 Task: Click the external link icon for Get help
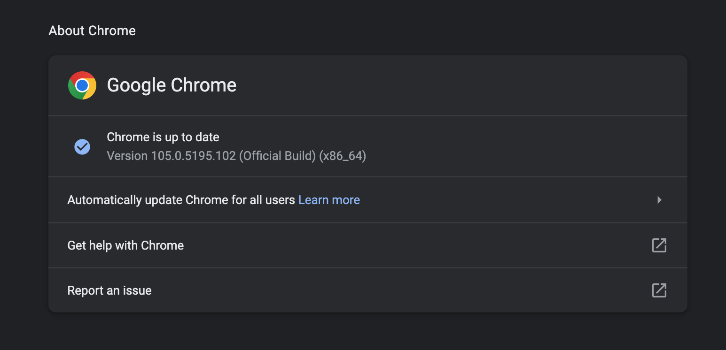click(659, 245)
